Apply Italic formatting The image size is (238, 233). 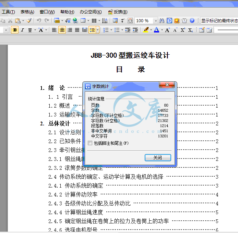[23, 30]
